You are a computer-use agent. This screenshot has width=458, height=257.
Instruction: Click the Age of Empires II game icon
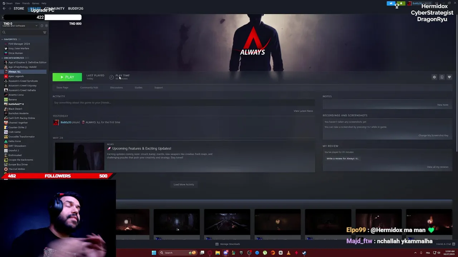6,62
